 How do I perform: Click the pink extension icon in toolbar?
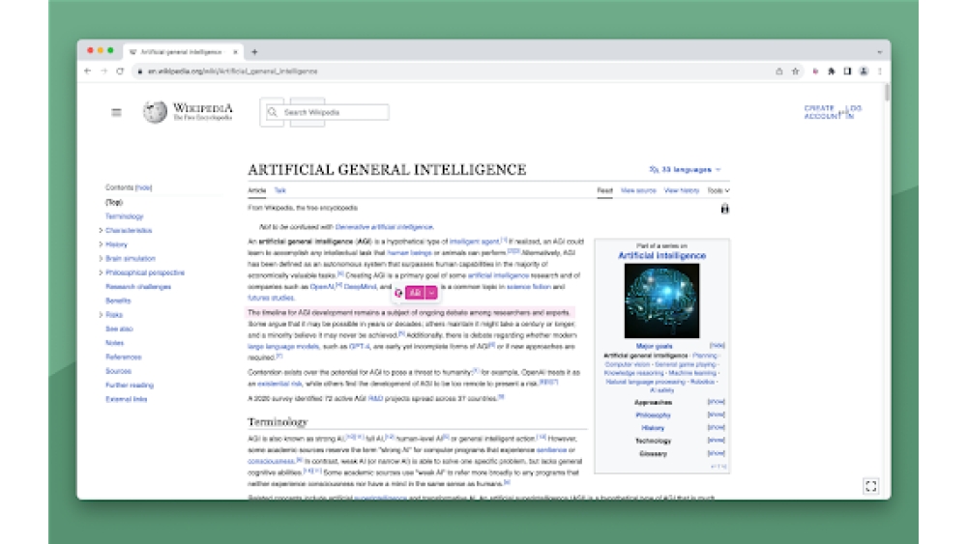pos(815,72)
